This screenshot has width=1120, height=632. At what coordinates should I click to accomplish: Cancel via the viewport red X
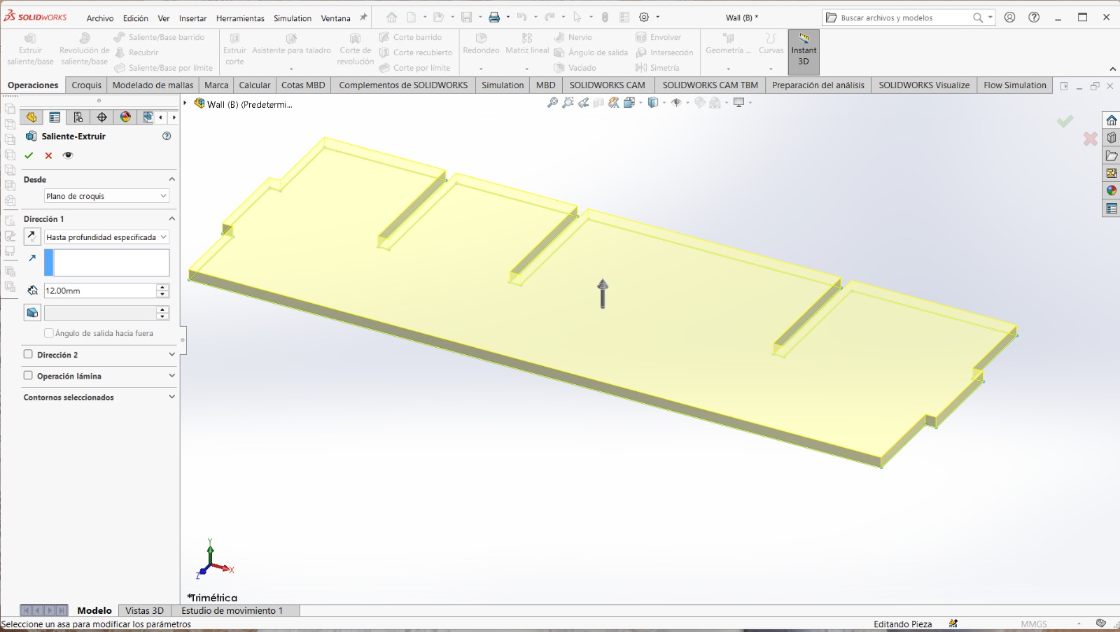click(1090, 139)
